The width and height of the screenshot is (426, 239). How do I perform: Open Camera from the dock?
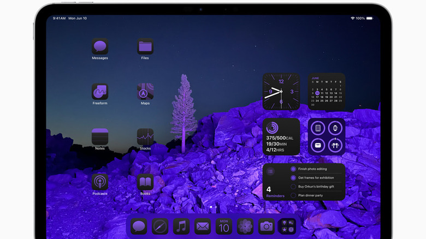click(267, 226)
